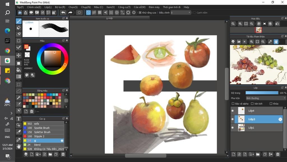Open the Tệp(F) menu
The width and height of the screenshot is (287, 162).
click(20, 7)
